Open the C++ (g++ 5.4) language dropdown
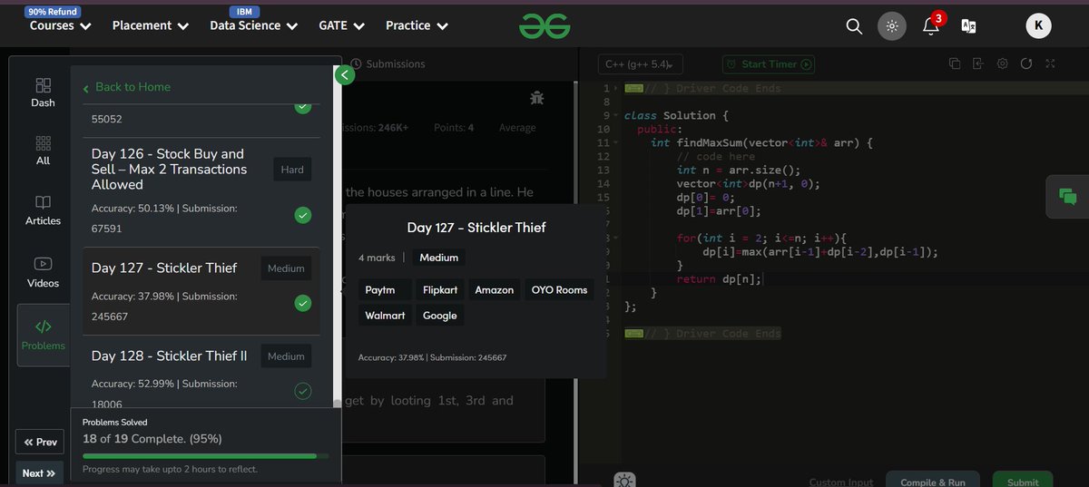The width and height of the screenshot is (1089, 487). [x=639, y=64]
